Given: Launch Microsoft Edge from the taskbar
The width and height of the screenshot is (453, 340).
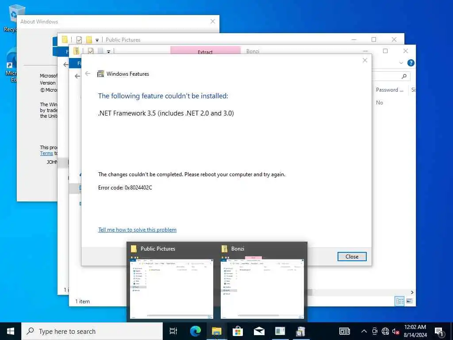Looking at the screenshot, I should (x=195, y=331).
